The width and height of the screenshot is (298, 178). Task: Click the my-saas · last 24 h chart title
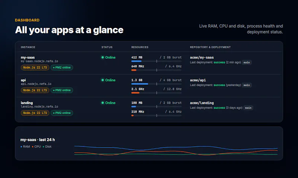coord(38,140)
